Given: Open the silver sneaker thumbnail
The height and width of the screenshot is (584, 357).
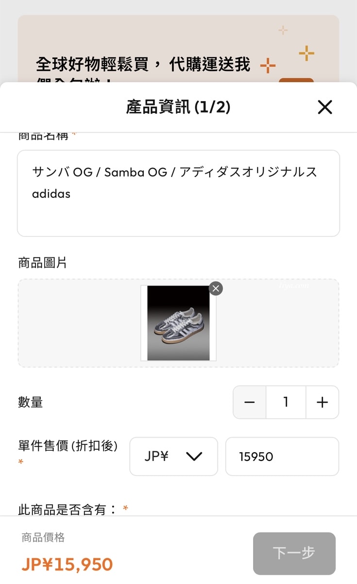Looking at the screenshot, I should [x=178, y=323].
